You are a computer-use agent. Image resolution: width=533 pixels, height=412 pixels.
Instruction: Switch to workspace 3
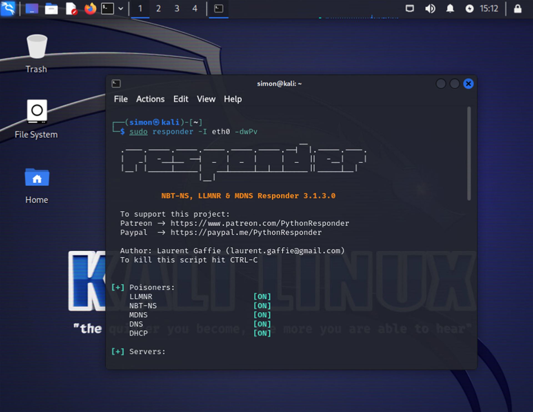[177, 9]
